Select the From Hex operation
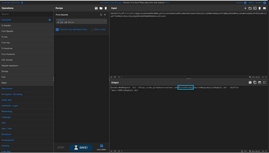This screenshot has width=269, height=153. click(x=27, y=43)
